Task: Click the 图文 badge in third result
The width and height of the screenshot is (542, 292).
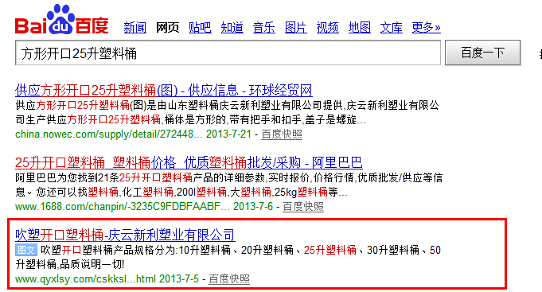Action: point(26,250)
